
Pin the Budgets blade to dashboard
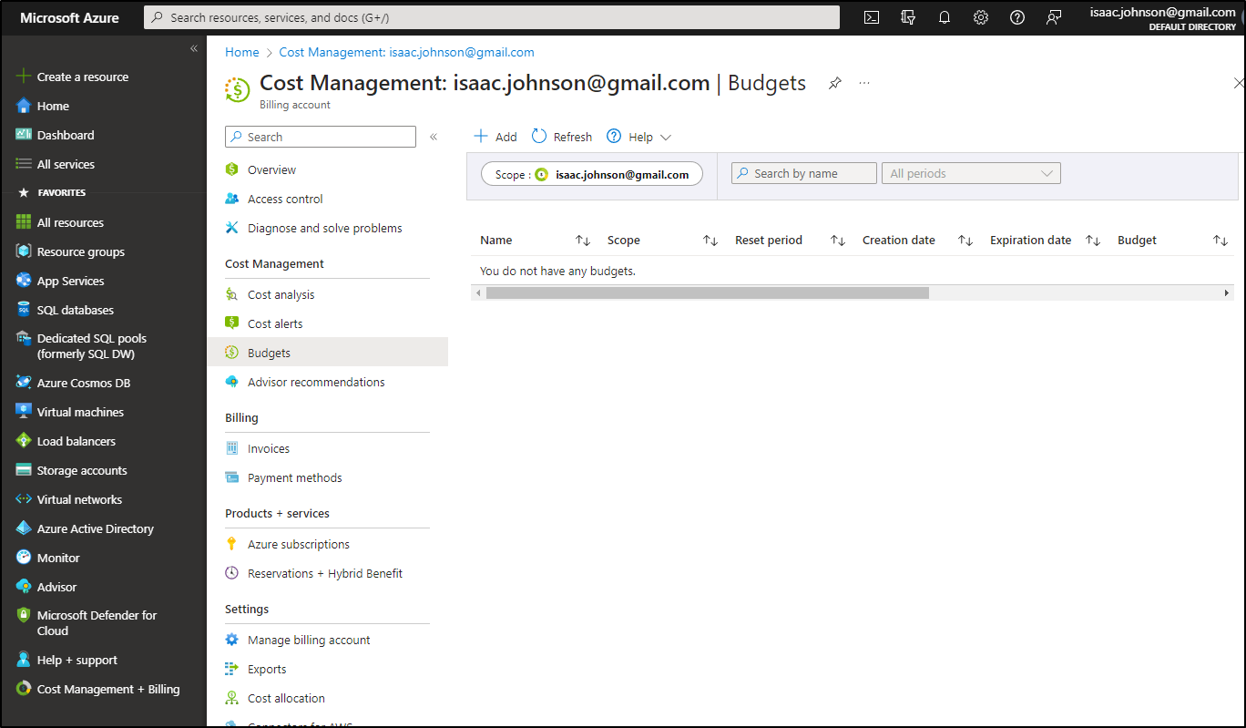(834, 83)
